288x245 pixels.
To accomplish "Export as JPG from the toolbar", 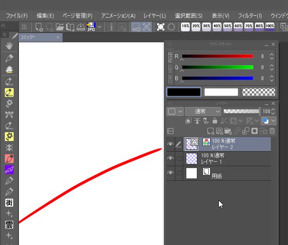I will (x=91, y=27).
